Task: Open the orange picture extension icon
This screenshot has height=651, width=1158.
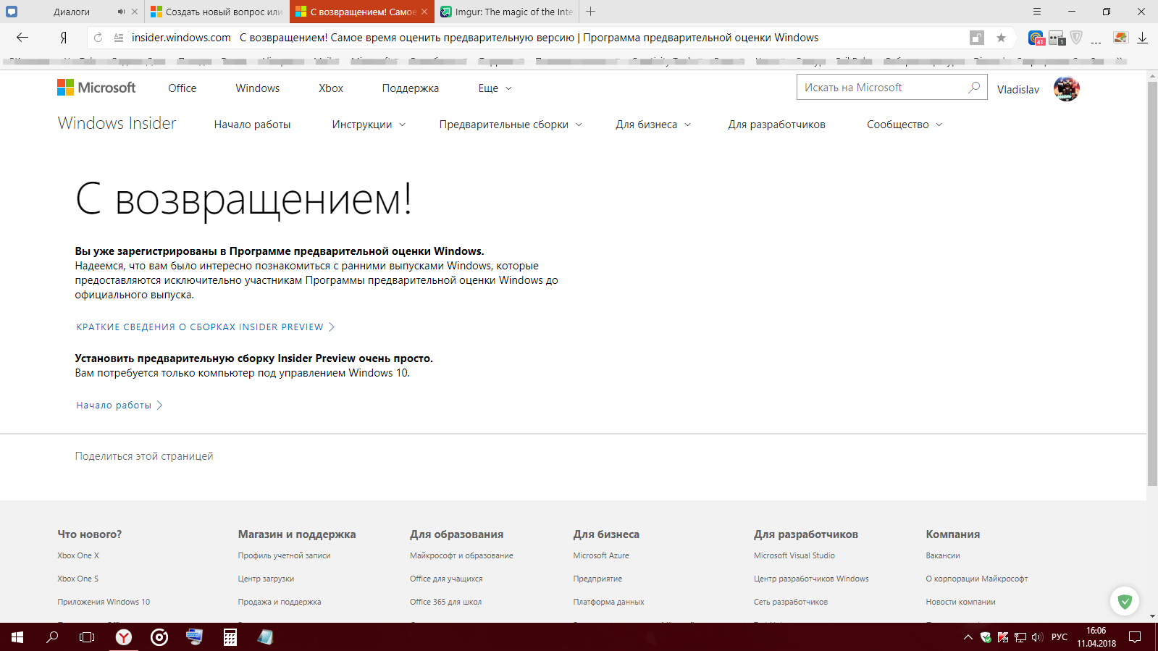Action: [1120, 38]
